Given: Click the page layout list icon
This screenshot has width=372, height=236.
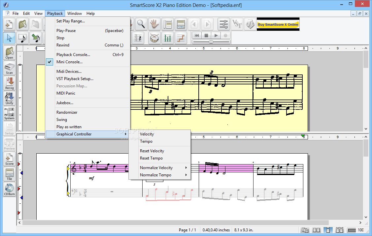Looking at the screenshot, I should pyautogui.click(x=168, y=24).
